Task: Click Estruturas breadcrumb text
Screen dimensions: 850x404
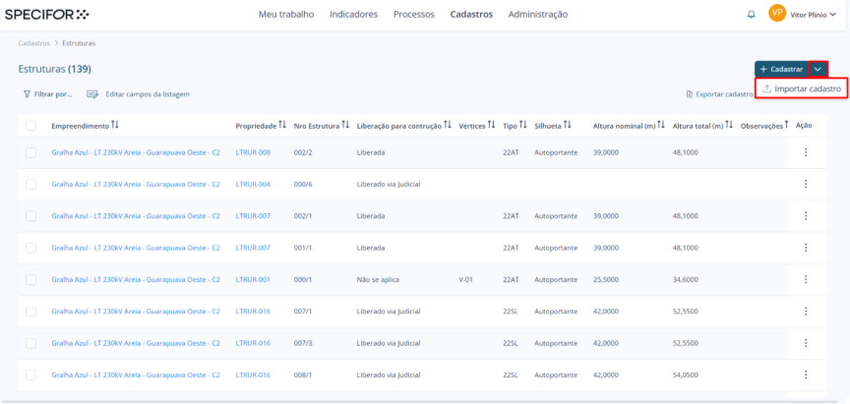Action: pyautogui.click(x=79, y=43)
